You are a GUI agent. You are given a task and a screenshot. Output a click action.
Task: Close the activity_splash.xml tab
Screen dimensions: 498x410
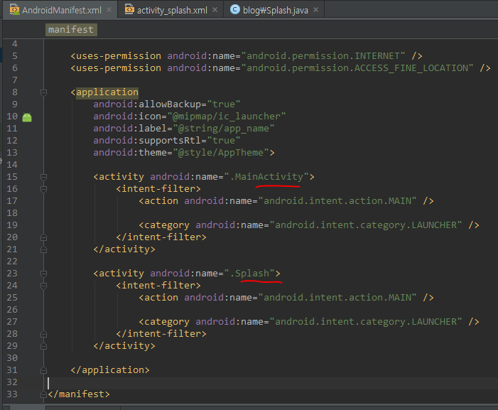(x=215, y=10)
